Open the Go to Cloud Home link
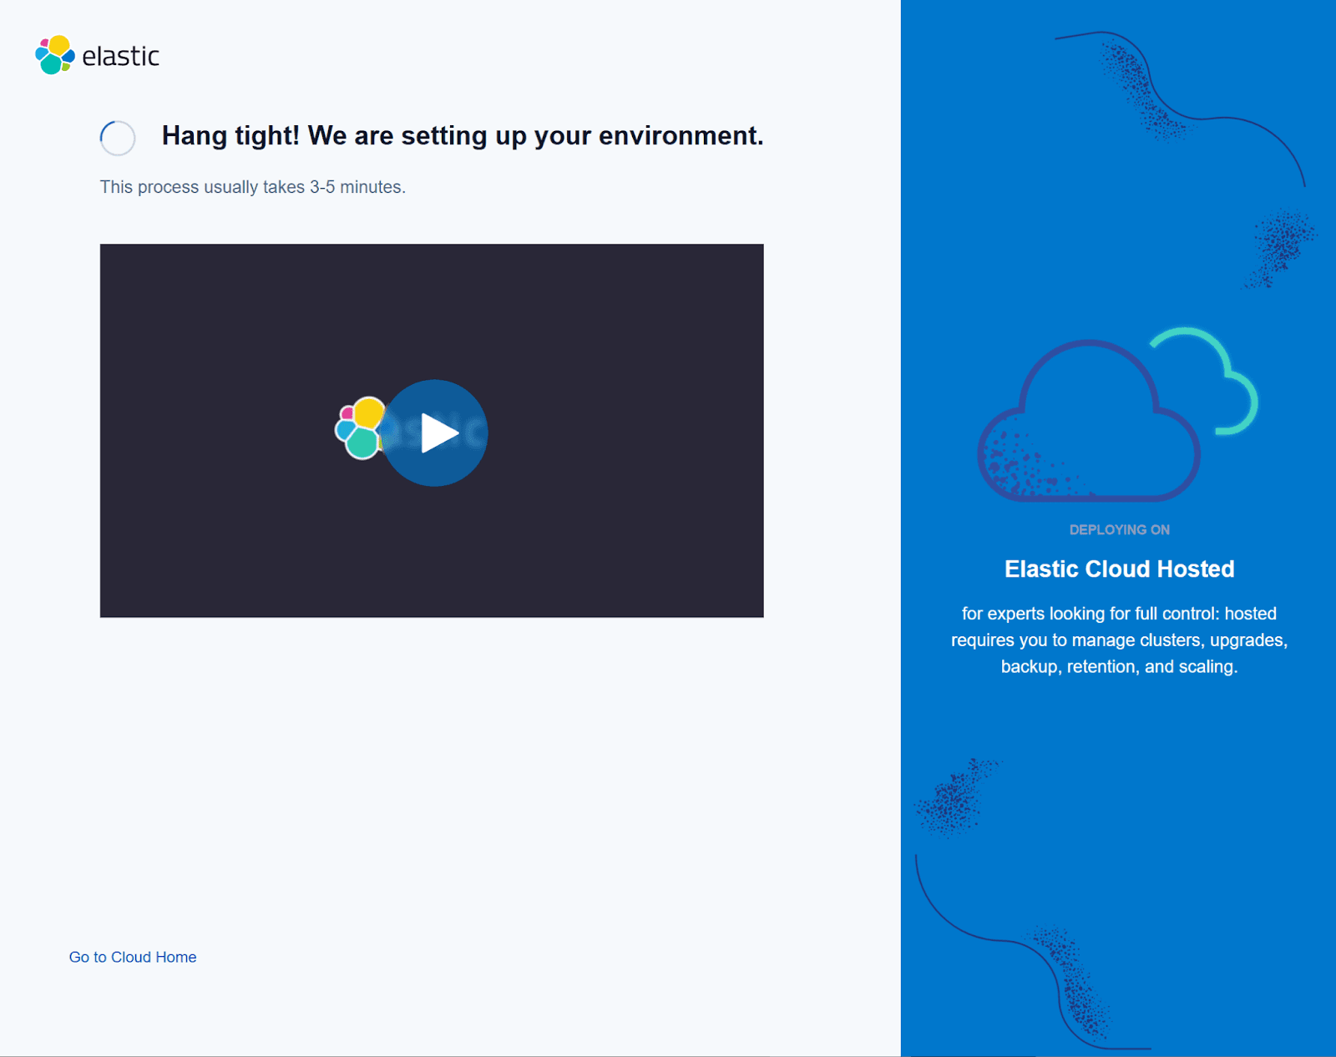Screen dimensions: 1336x1057 [132, 957]
